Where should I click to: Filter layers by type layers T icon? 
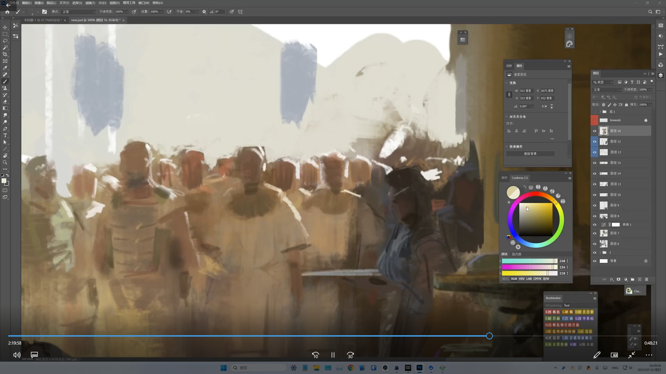coord(632,82)
